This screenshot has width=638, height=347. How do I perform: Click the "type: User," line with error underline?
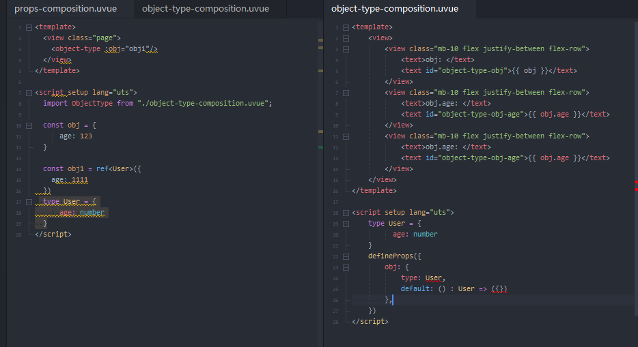423,277
